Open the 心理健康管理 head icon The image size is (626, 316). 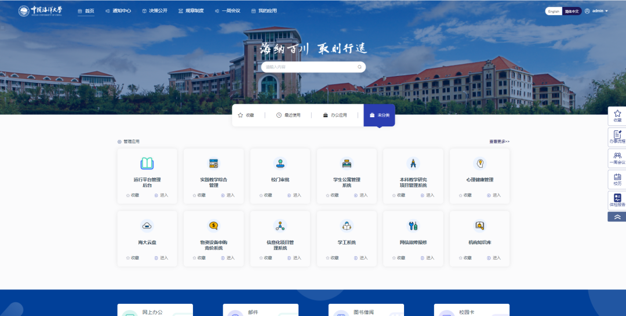[x=480, y=163]
